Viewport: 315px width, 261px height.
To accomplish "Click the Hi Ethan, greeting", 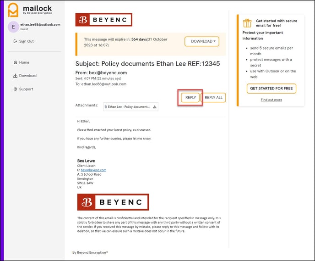I will [x=84, y=121].
